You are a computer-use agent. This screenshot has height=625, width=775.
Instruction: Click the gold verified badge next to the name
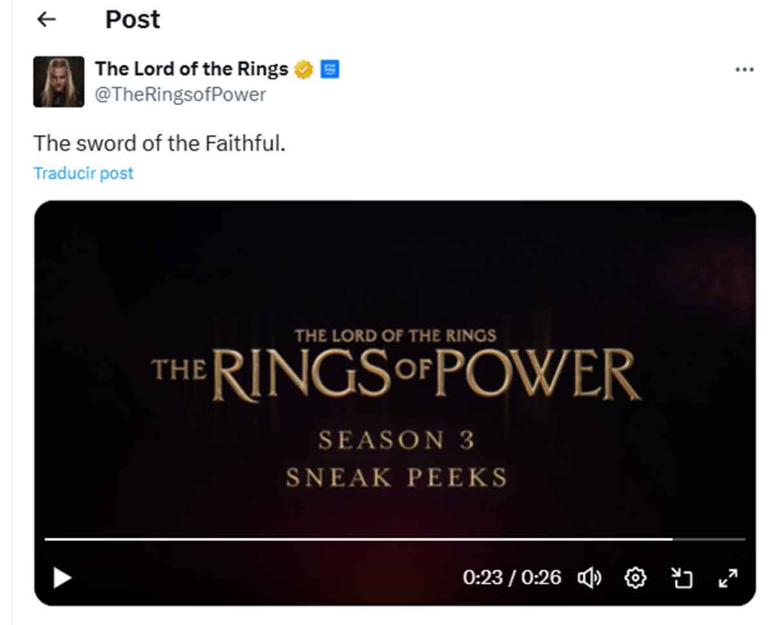pos(305,68)
